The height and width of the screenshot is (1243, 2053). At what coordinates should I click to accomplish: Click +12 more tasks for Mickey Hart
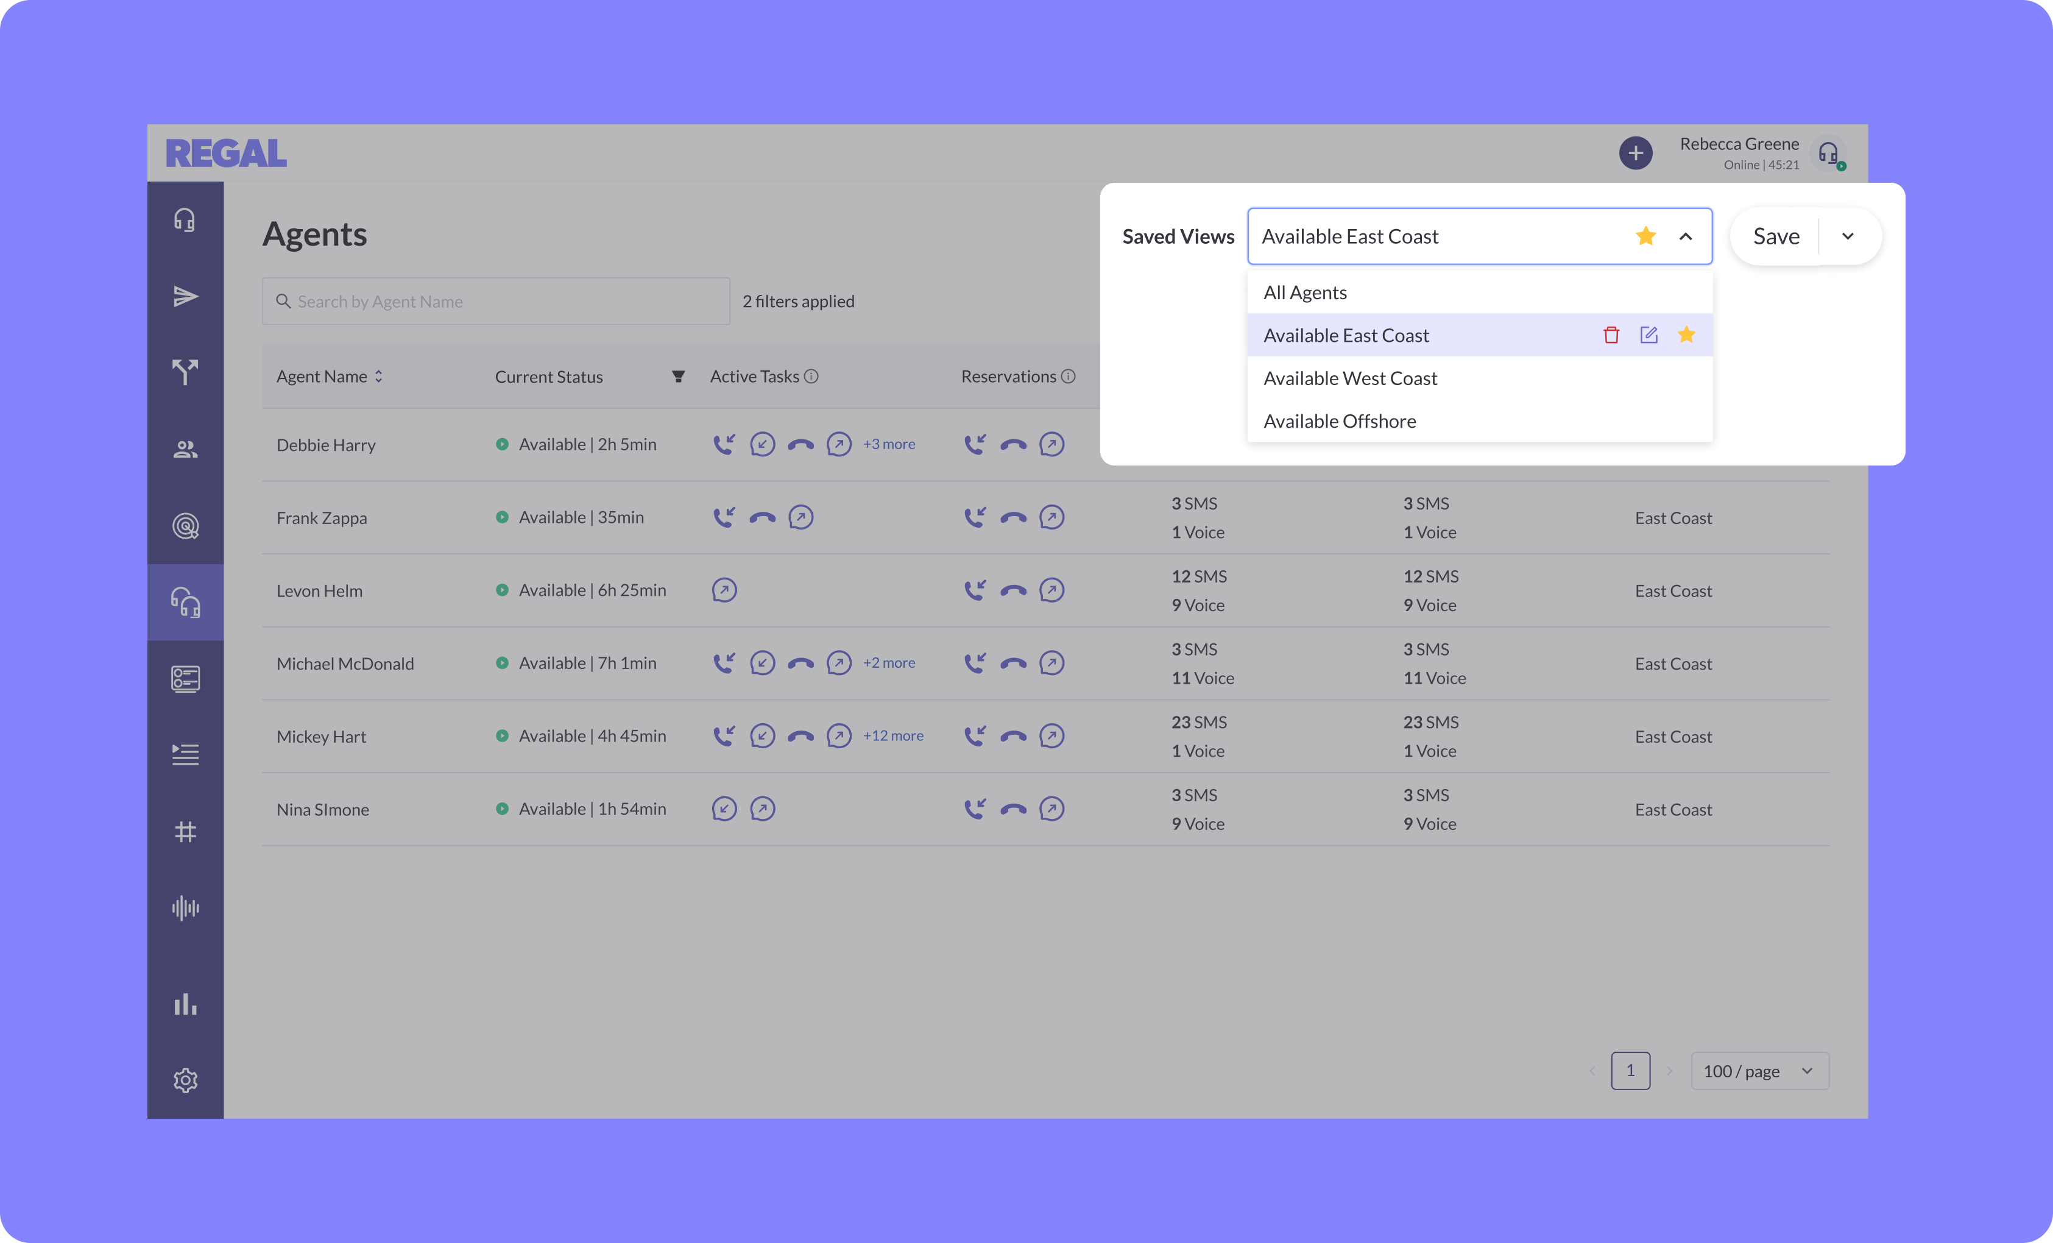click(x=892, y=735)
